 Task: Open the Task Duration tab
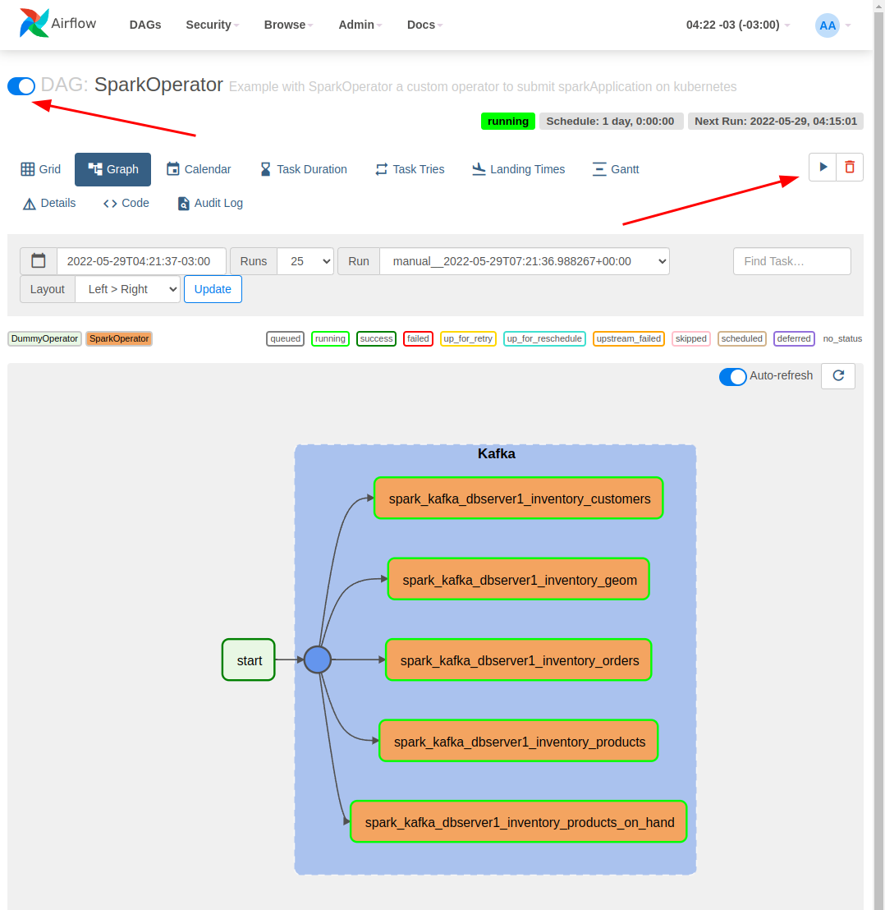click(303, 169)
